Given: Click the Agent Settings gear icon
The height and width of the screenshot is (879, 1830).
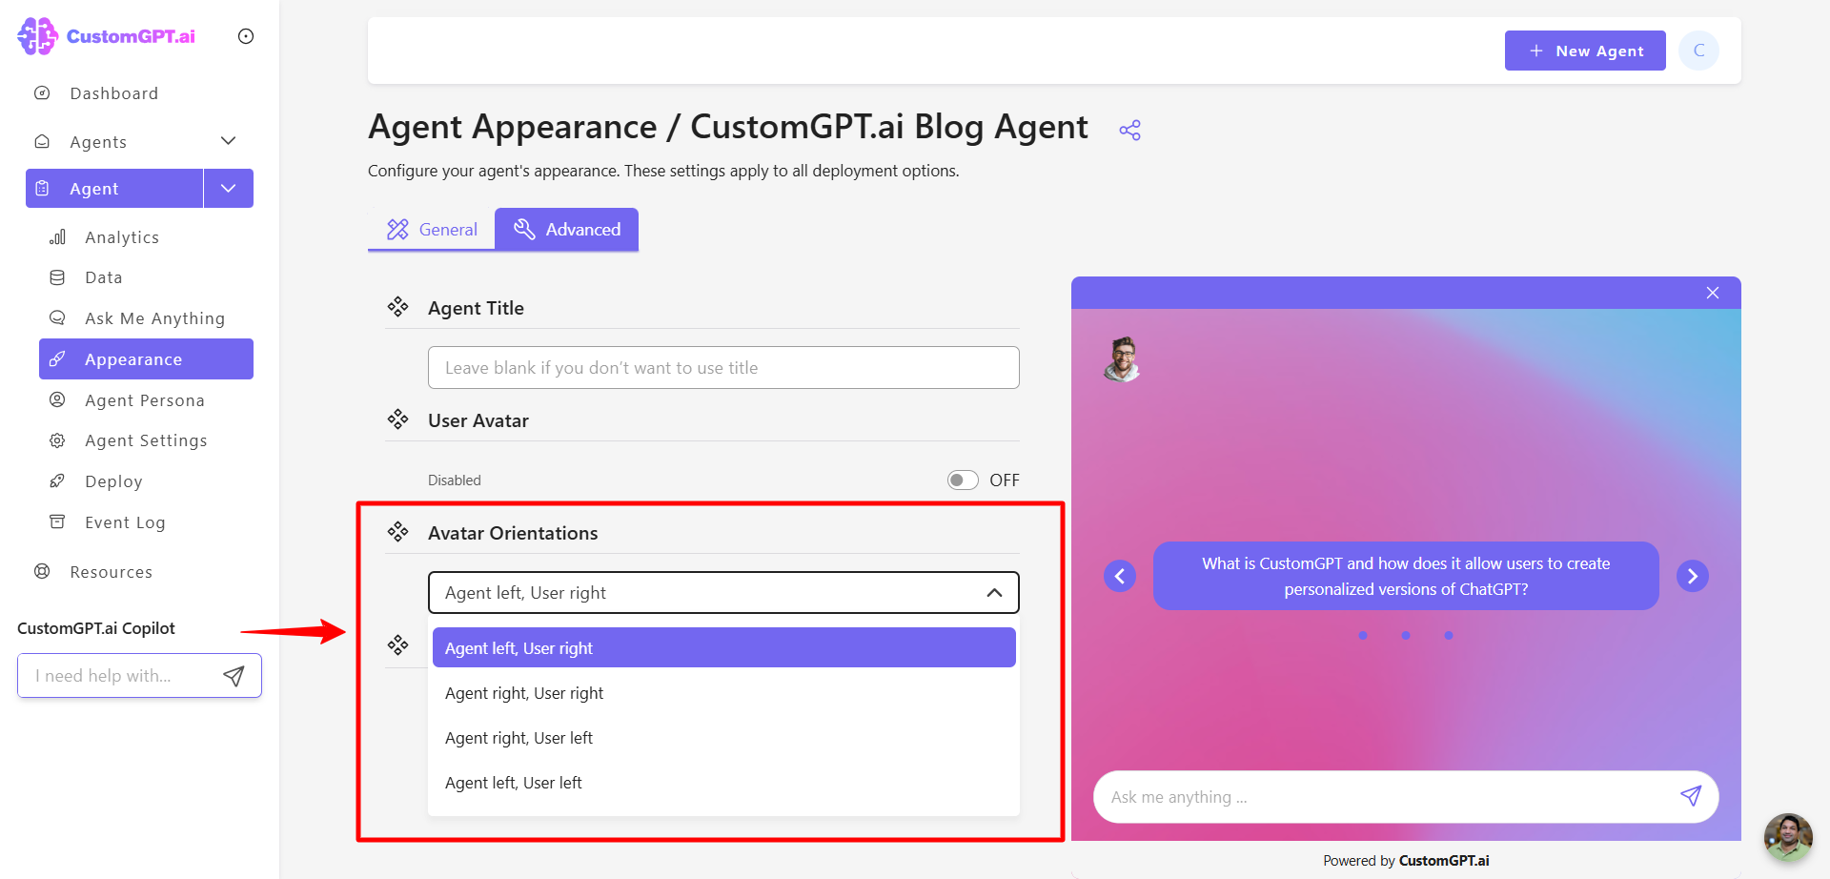Looking at the screenshot, I should (x=57, y=440).
